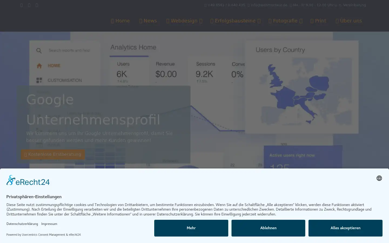Expand the Fotografie menu

click(285, 21)
